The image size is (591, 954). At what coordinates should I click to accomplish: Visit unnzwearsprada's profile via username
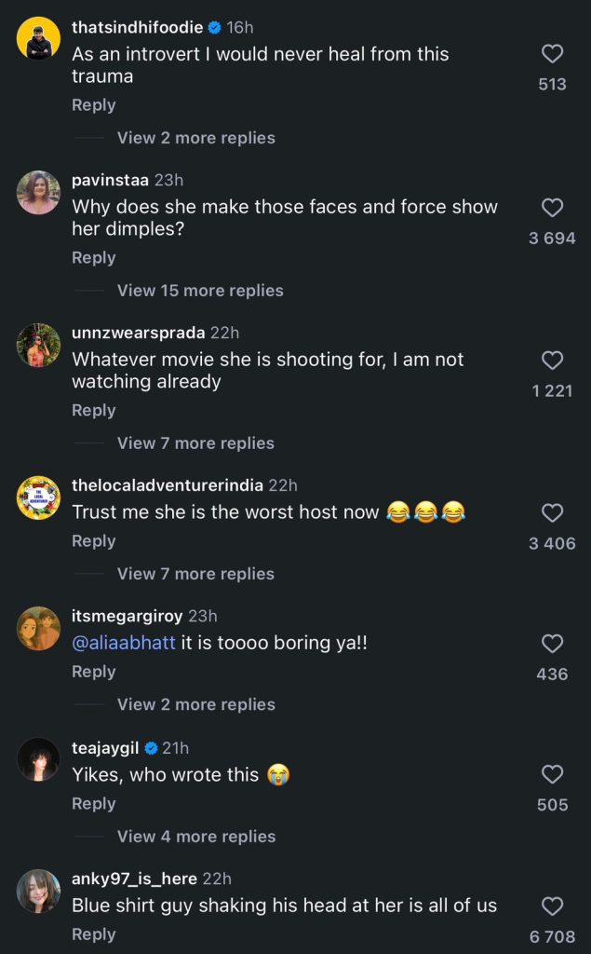[139, 334]
